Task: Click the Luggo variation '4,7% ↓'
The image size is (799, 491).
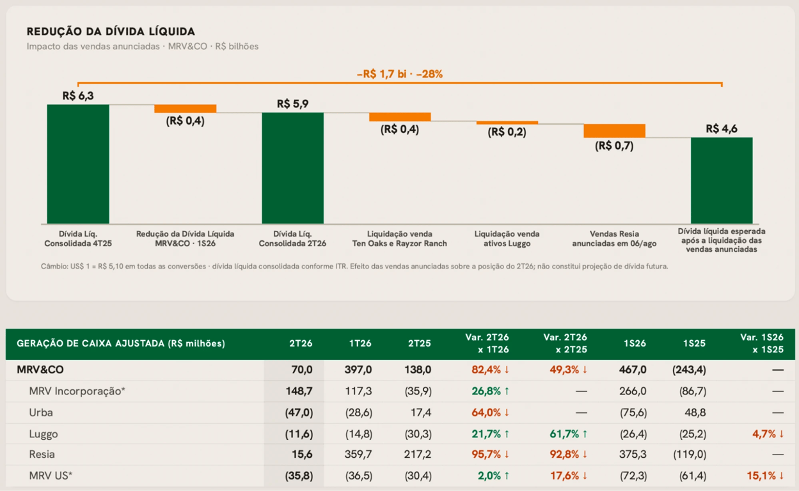Action: (768, 434)
